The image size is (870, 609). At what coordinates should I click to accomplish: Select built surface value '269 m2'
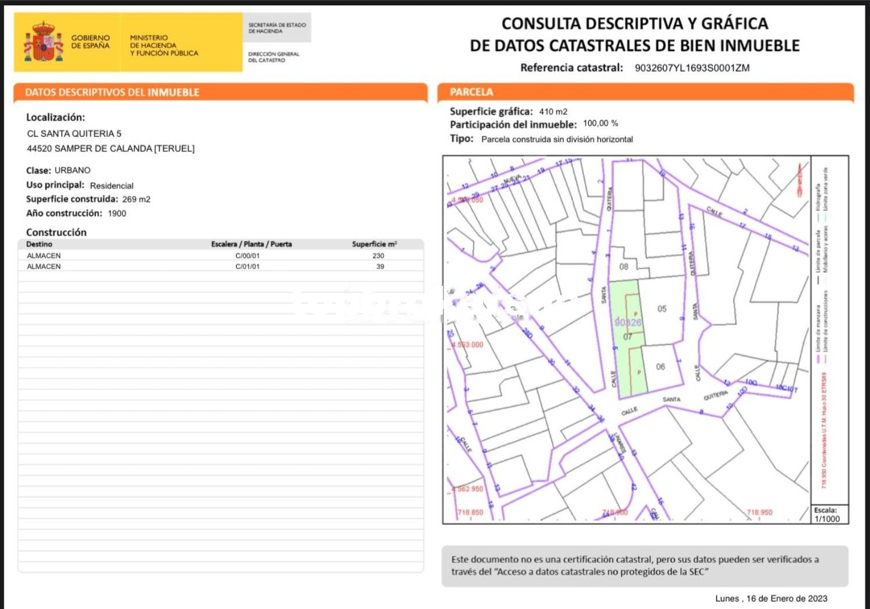(x=136, y=199)
